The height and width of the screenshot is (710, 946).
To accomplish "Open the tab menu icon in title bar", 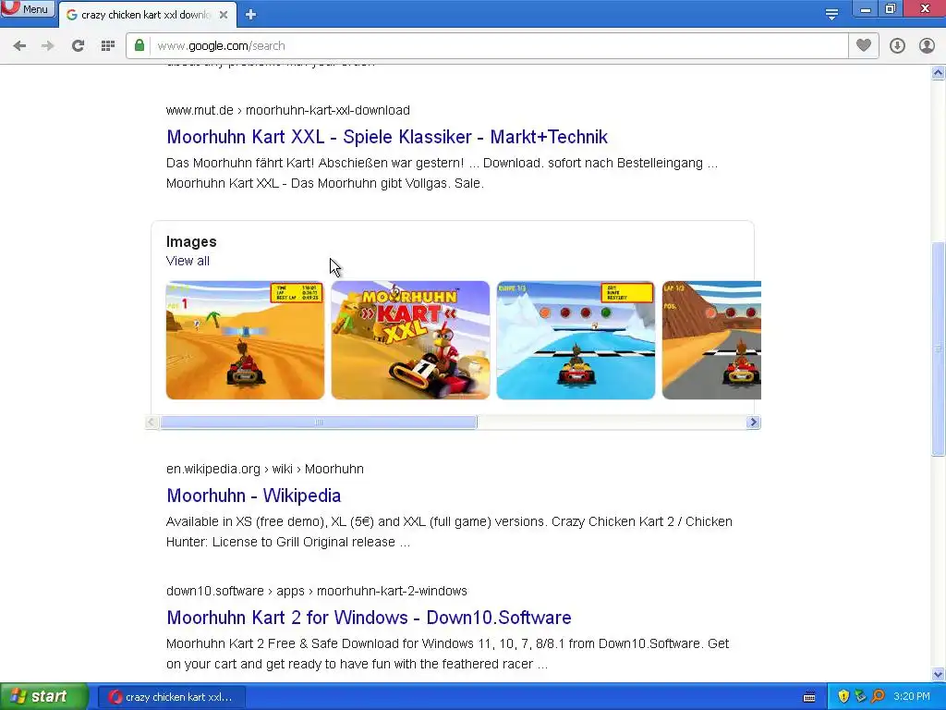I will (831, 15).
